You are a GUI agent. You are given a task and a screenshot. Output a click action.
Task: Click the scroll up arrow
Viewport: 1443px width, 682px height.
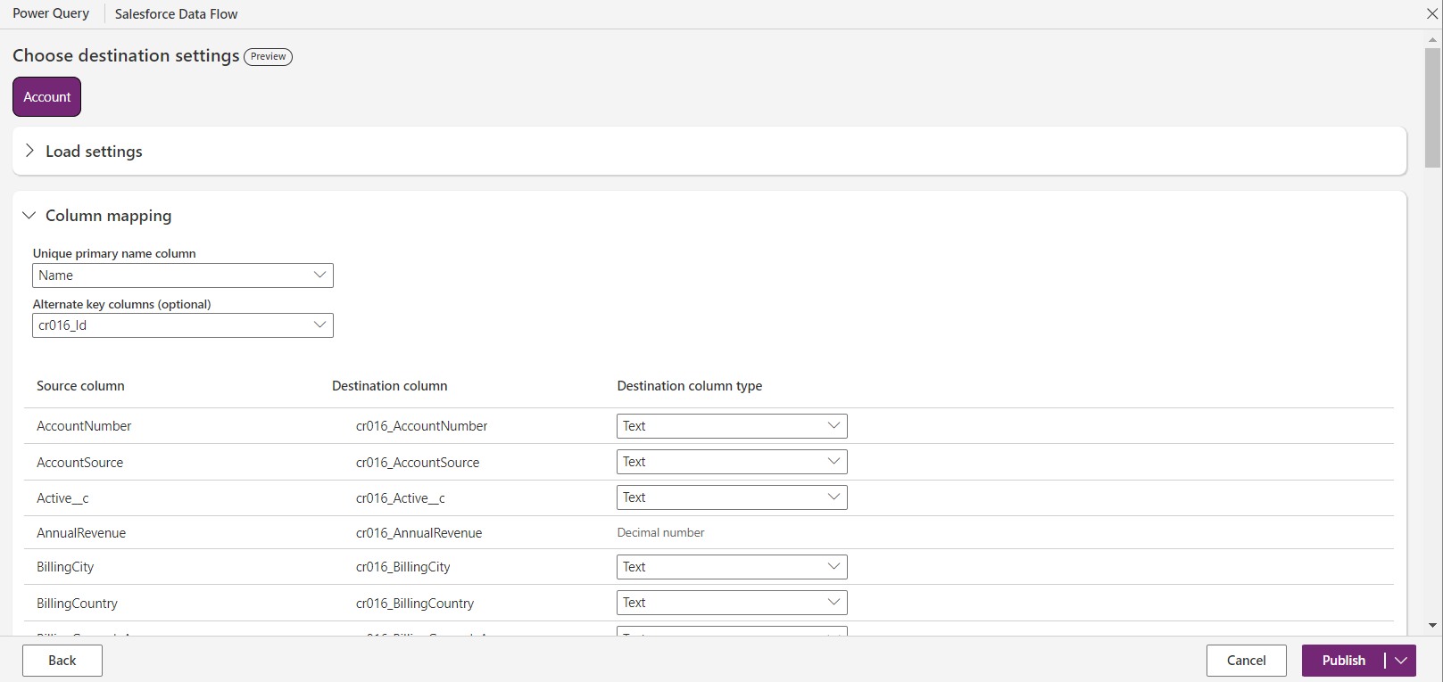1433,40
